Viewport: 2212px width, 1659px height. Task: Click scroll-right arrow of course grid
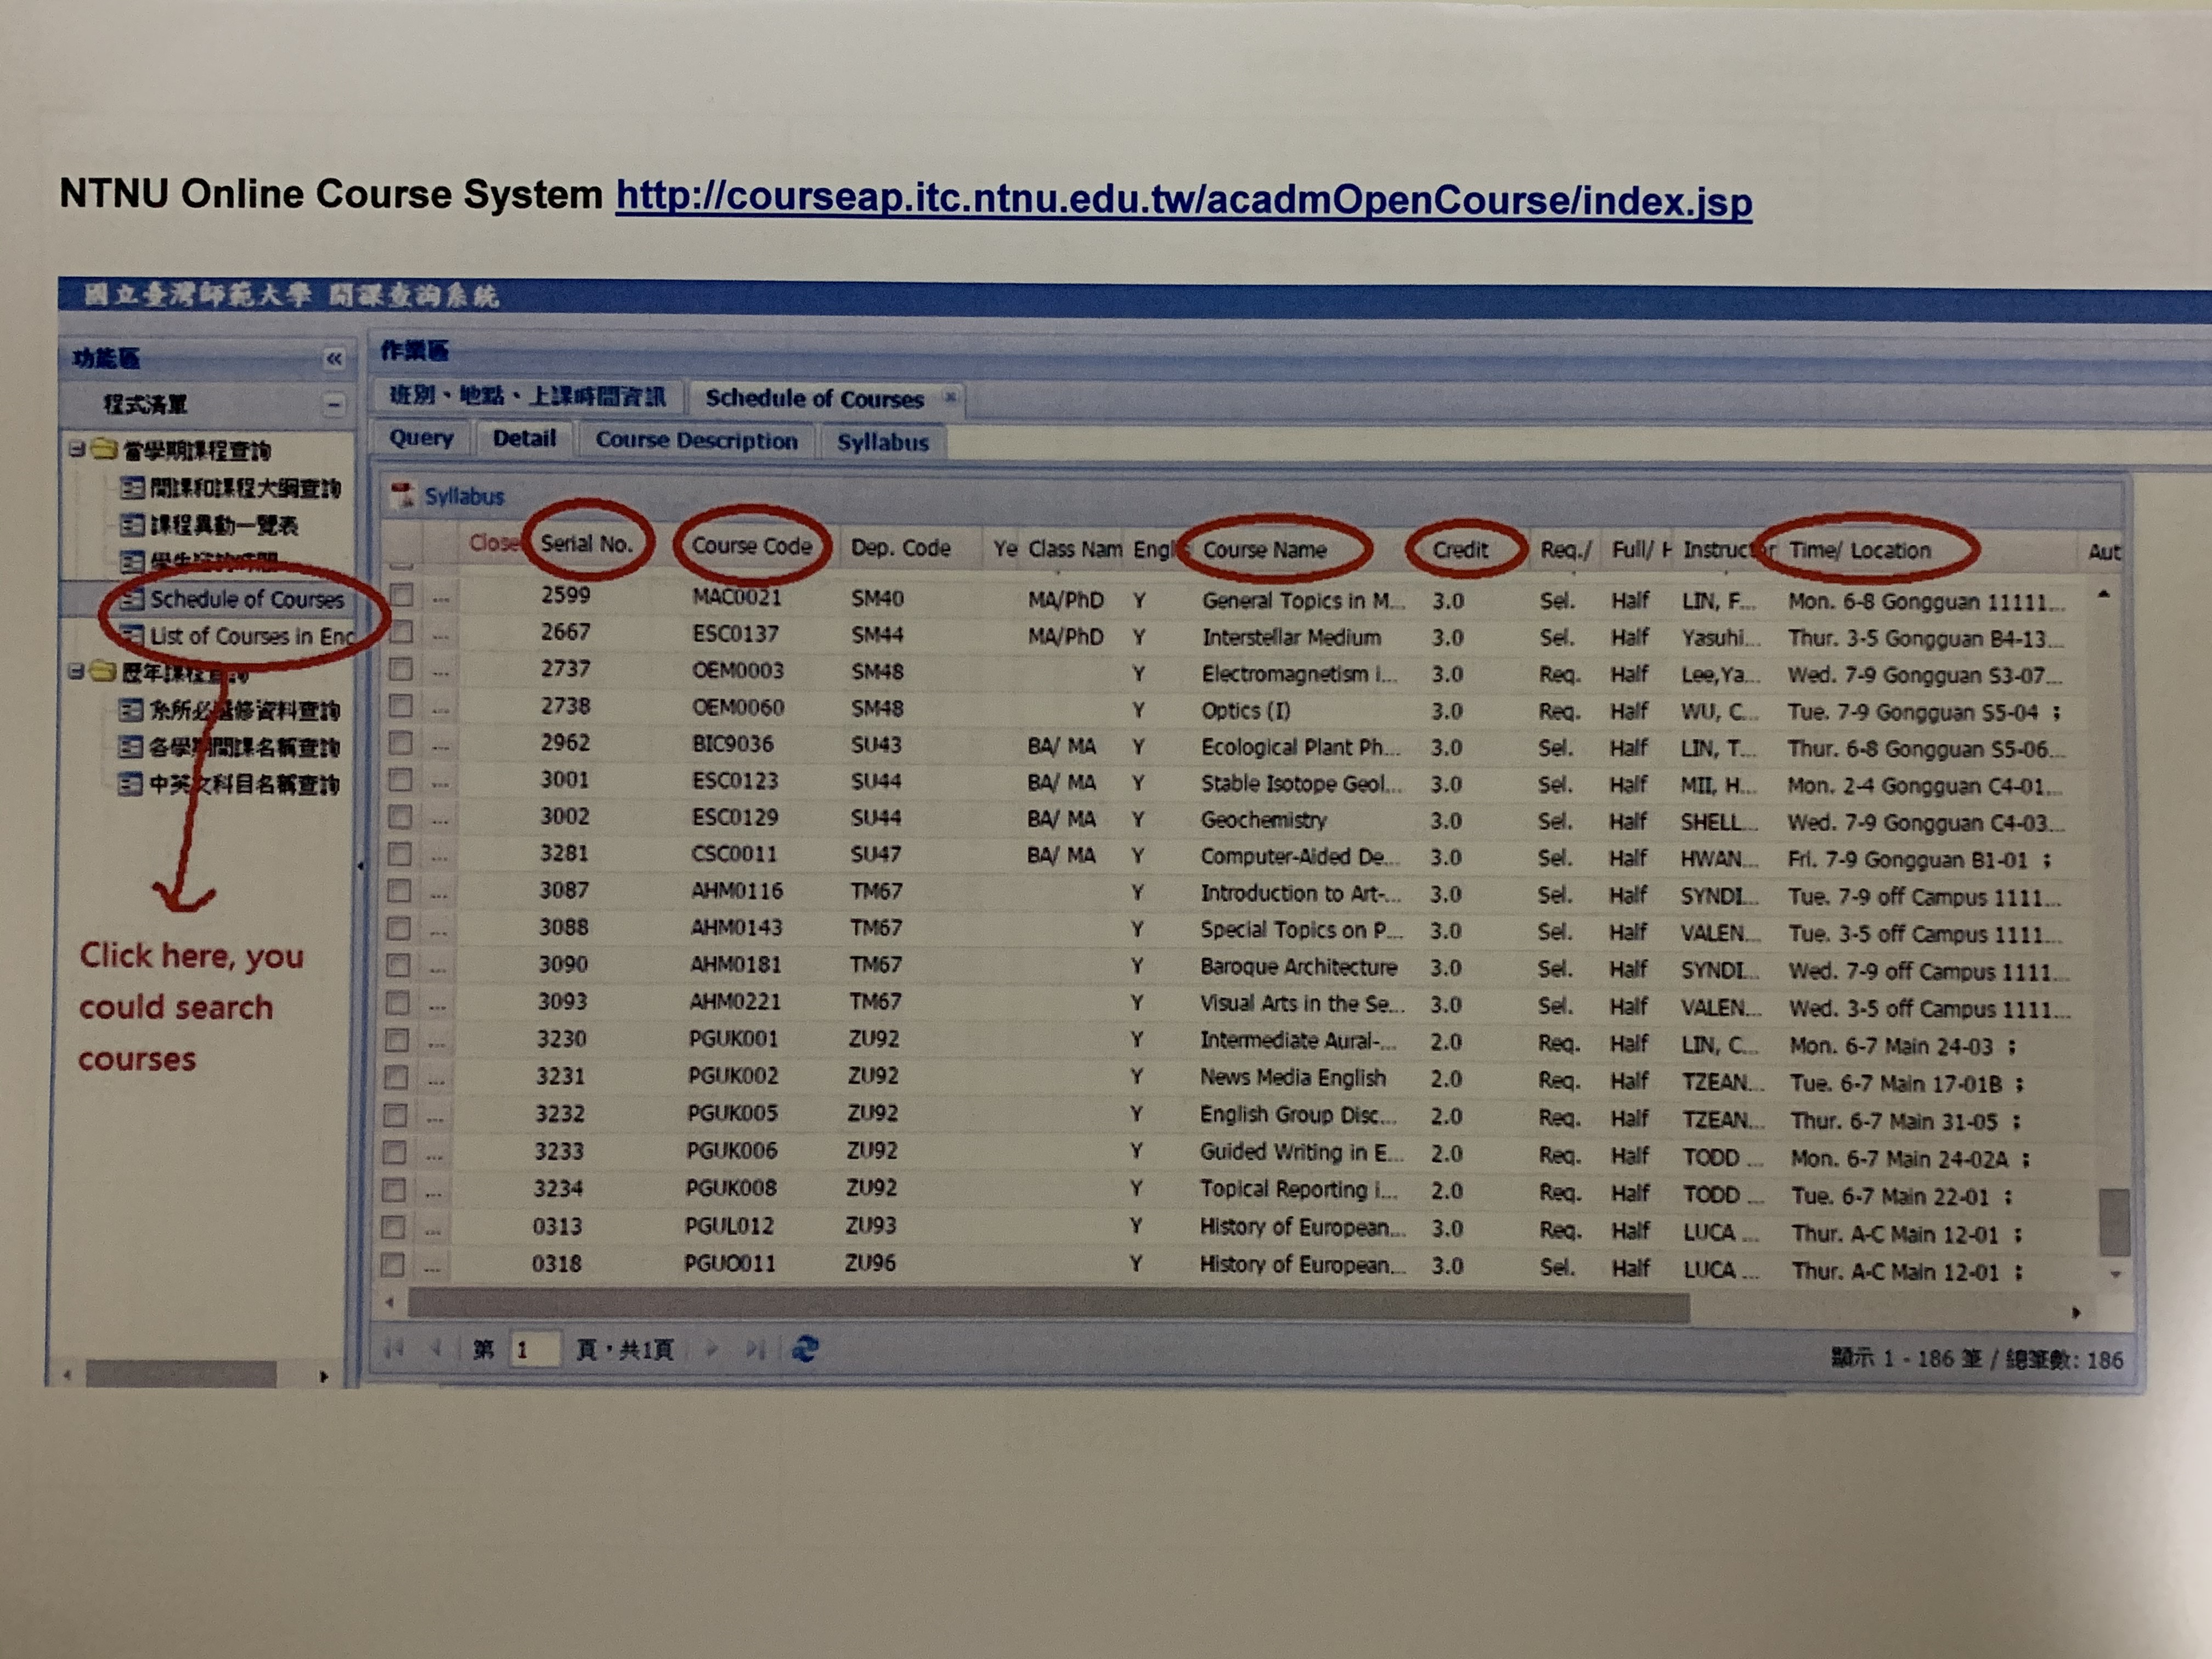(2077, 1312)
